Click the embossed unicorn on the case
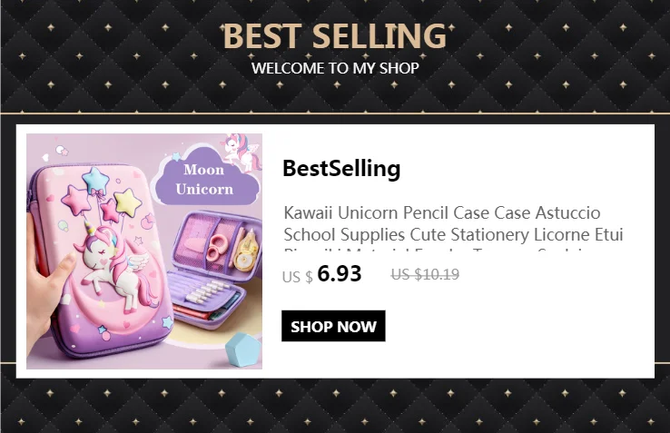This screenshot has height=433, width=670. pos(116,263)
